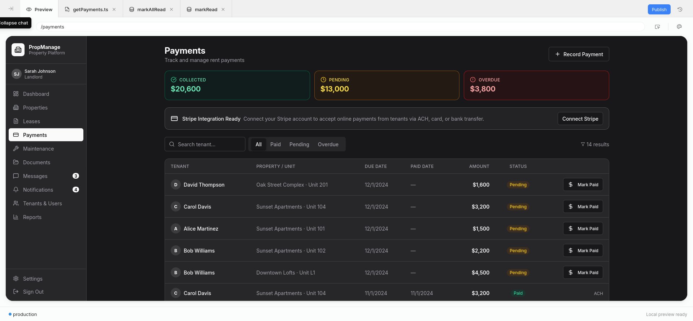This screenshot has width=693, height=321.
Task: Close the markRead tab
Action: 223,9
